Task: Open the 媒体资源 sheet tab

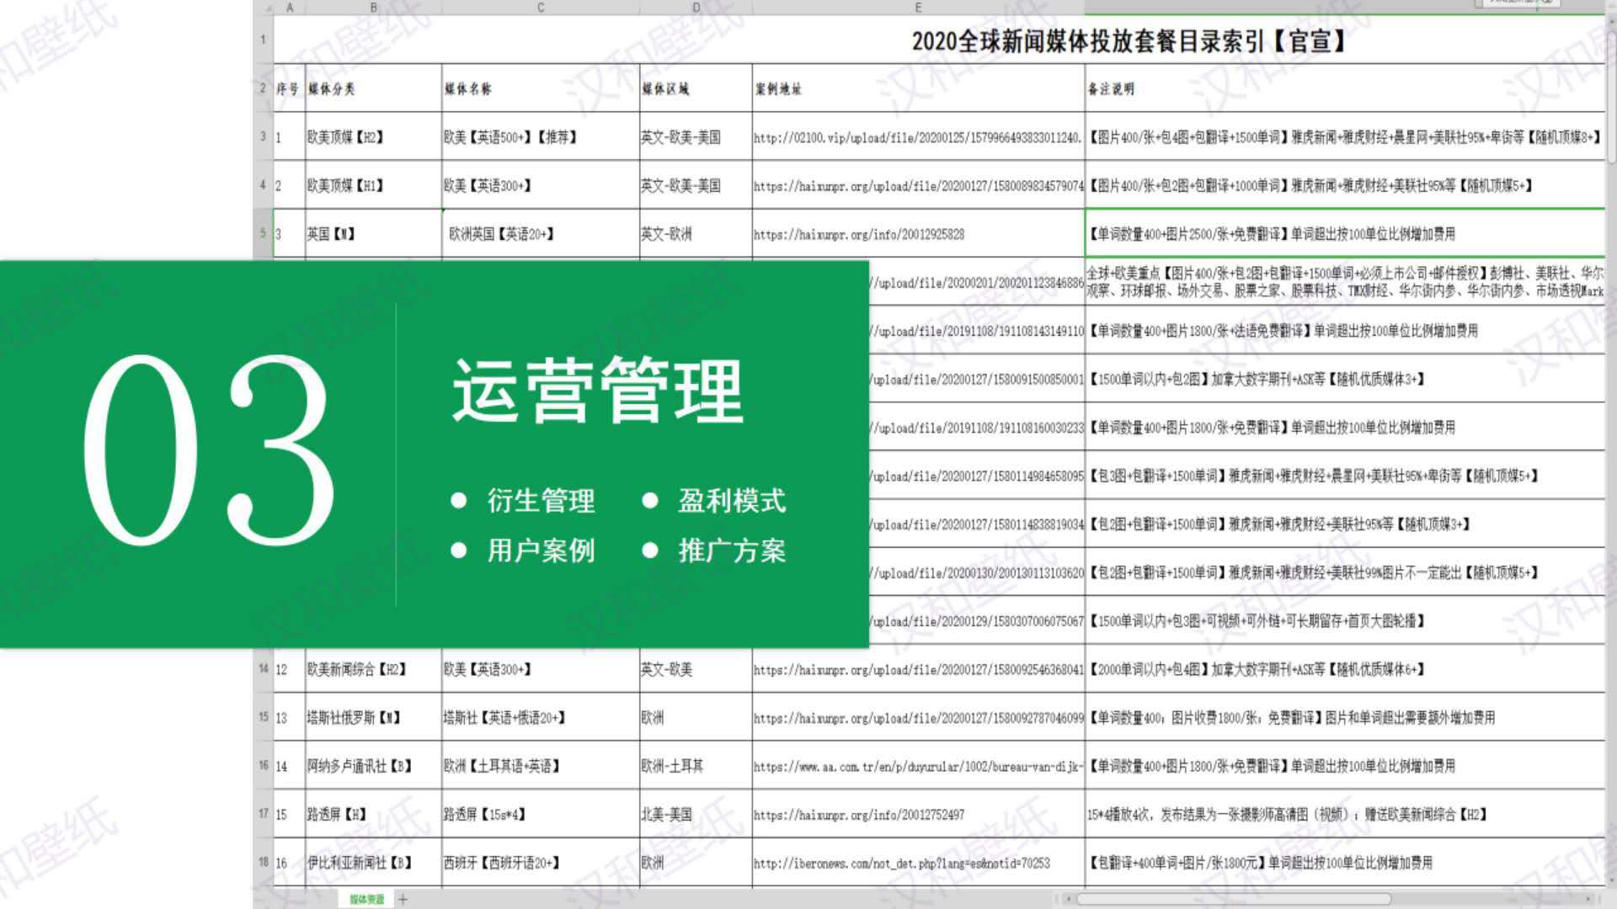Action: pyautogui.click(x=366, y=899)
